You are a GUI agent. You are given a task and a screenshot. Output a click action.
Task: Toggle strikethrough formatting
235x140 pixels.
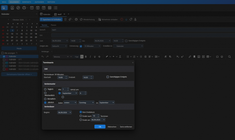(99, 56)
